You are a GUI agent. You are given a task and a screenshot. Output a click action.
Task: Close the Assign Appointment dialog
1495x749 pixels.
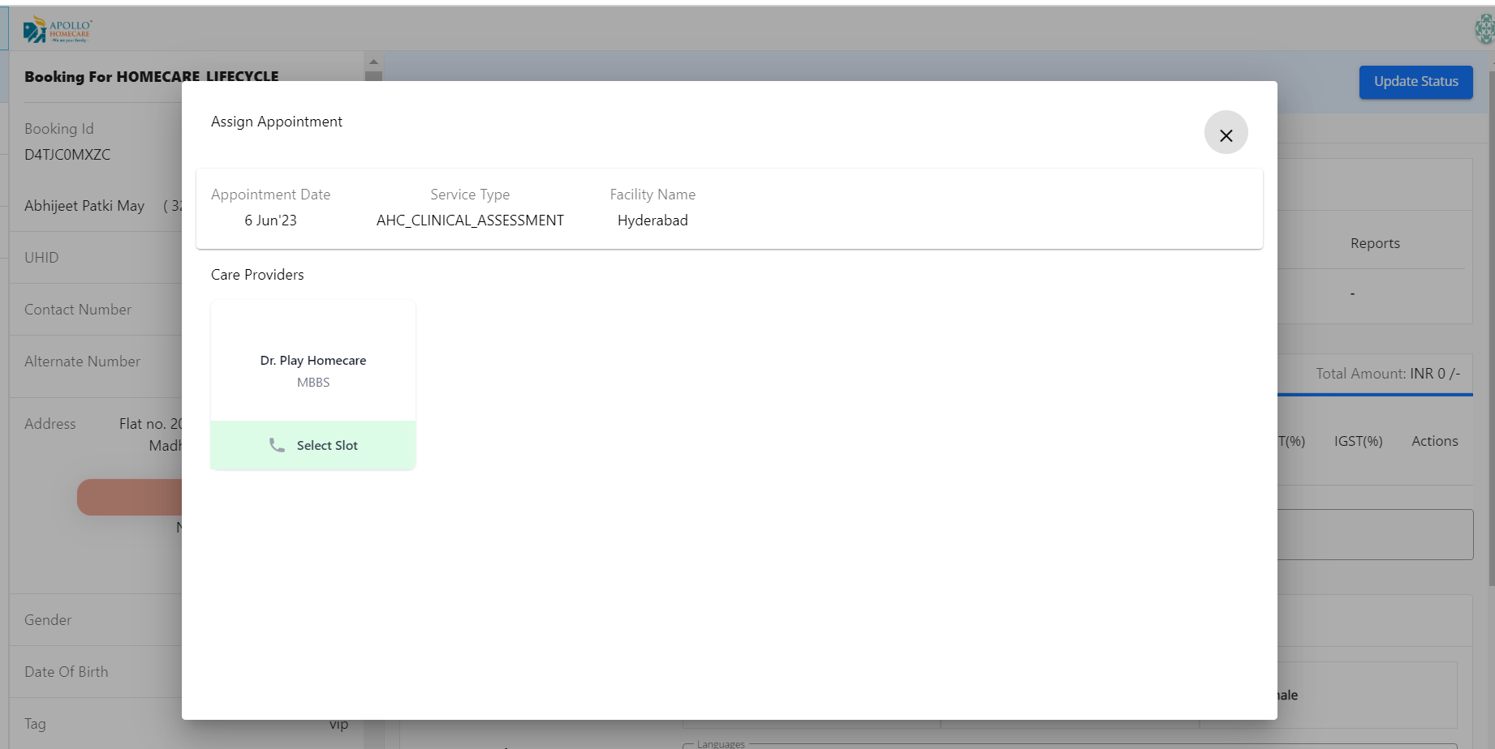coord(1226,134)
